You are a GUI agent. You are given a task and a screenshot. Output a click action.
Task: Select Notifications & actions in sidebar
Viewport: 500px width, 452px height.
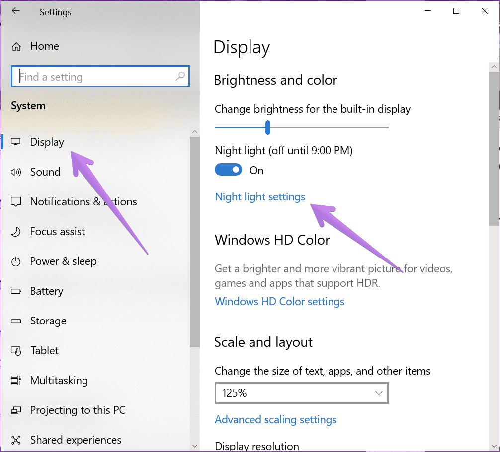(x=83, y=202)
